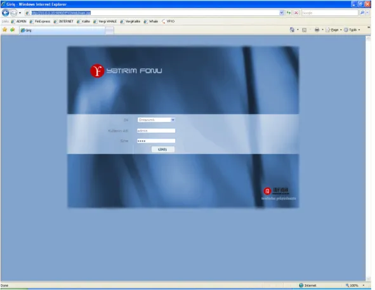Open the 100% zoom level control
Viewport: 375px width, 290px height.
pyautogui.click(x=355, y=286)
